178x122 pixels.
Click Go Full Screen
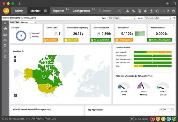coord(139,119)
